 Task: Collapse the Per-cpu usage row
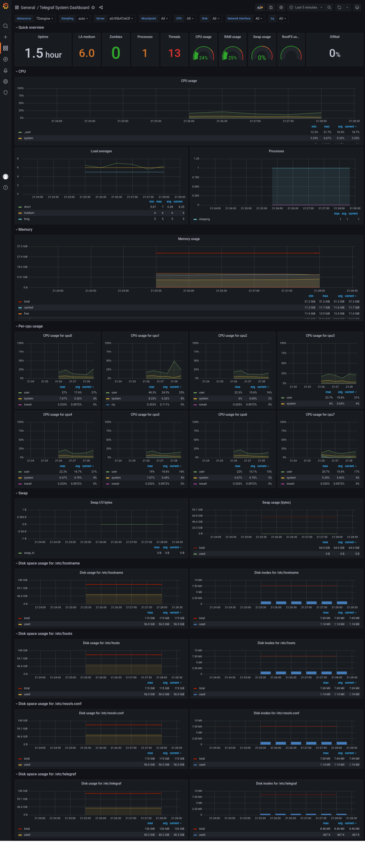30,326
